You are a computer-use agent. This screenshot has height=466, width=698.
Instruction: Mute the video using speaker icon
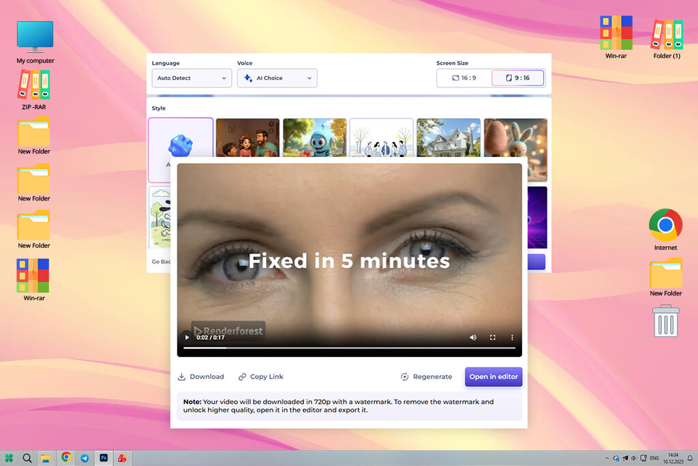pos(473,337)
